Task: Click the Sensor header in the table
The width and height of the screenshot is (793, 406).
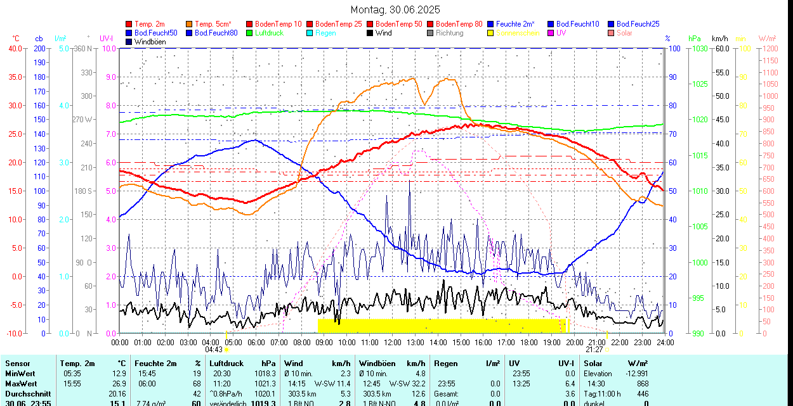Action: pos(17,364)
